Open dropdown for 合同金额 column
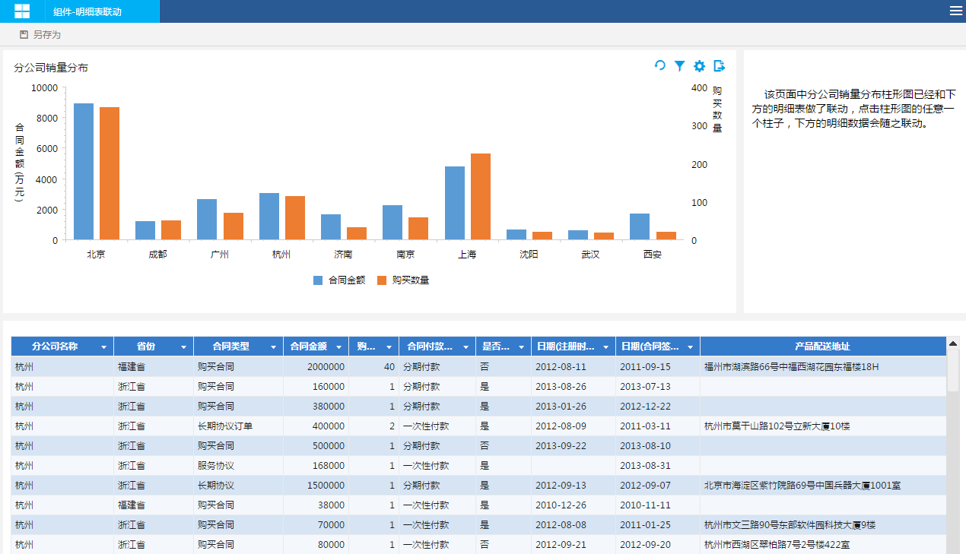The height and width of the screenshot is (554, 966). coord(338,347)
